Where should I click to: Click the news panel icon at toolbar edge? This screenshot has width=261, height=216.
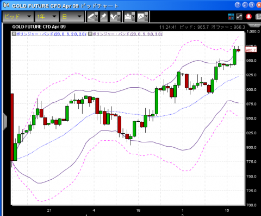tap(258, 16)
